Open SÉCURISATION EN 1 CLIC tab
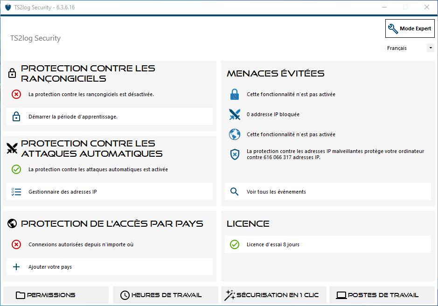This screenshot has height=306, width=438. click(x=274, y=295)
